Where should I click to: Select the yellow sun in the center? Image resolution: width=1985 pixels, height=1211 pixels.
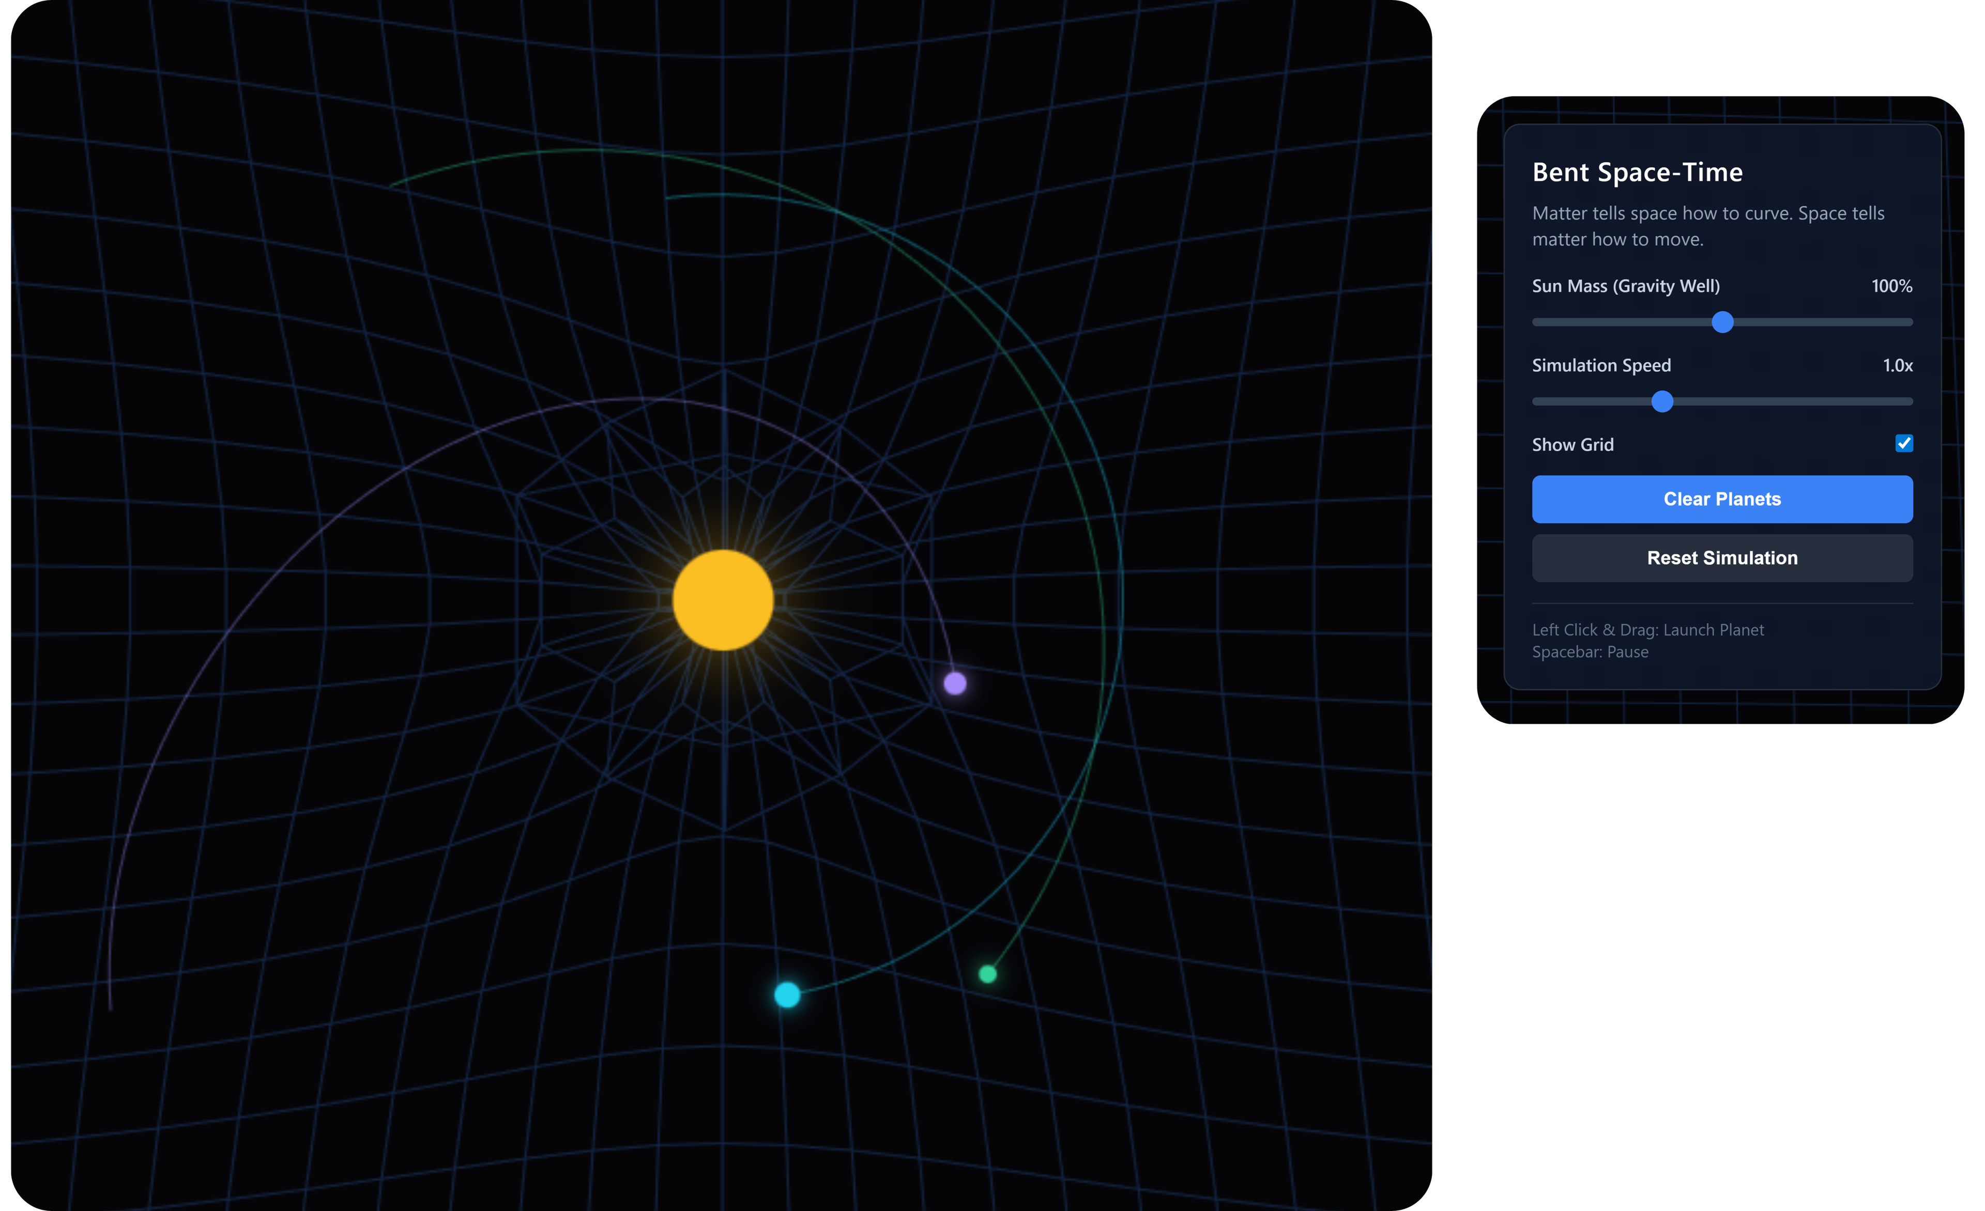[723, 600]
